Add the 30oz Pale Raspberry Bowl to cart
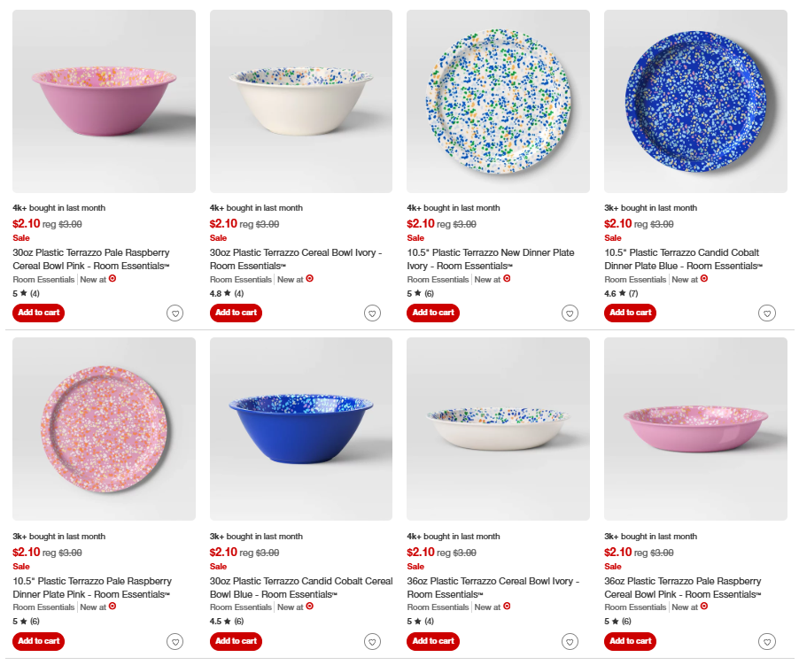This screenshot has width=799, height=665. tap(38, 313)
